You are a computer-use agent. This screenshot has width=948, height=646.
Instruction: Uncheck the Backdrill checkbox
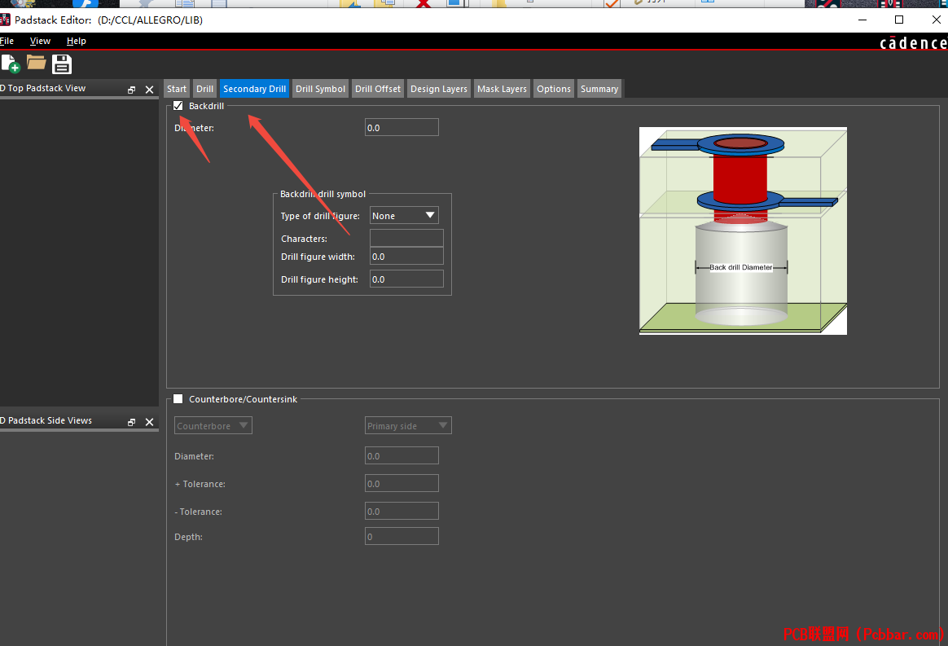click(x=178, y=106)
